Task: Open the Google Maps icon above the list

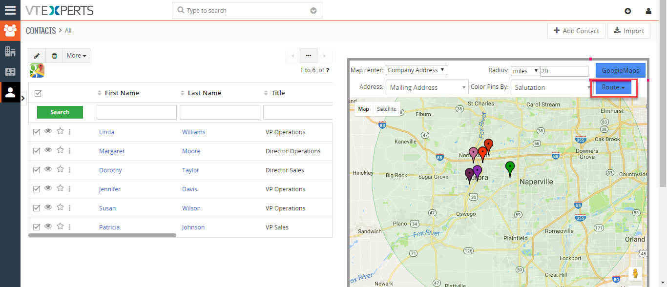Action: coord(37,71)
